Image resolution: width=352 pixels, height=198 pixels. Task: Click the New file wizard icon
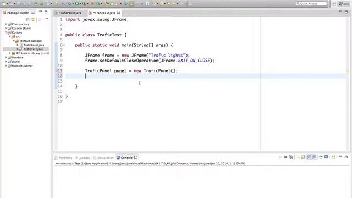point(4,4)
